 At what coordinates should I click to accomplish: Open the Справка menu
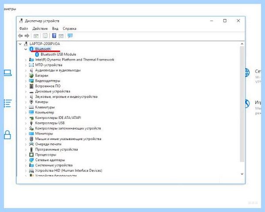[x=69, y=29]
